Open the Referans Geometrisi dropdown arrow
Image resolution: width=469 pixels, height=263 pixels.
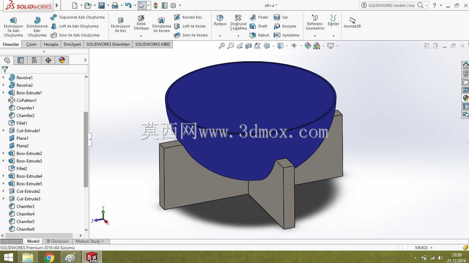pos(315,36)
